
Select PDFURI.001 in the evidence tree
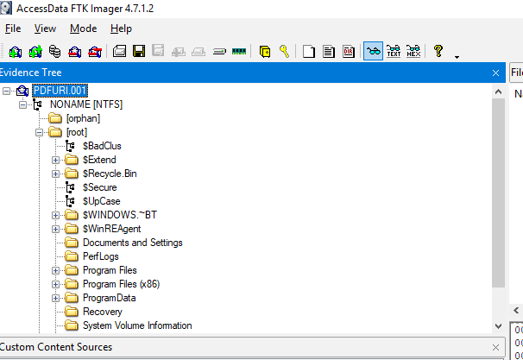pos(60,91)
